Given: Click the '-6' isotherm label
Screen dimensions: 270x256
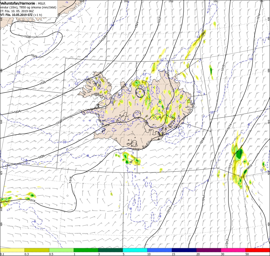Looking at the screenshot, I should coord(35,221).
